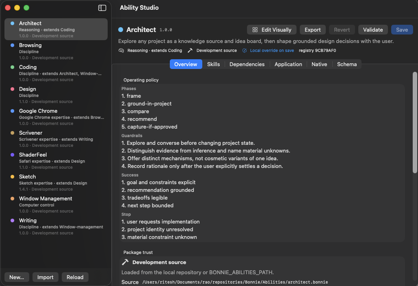Click the Export button
The width and height of the screenshot is (418, 286).
[313, 30]
